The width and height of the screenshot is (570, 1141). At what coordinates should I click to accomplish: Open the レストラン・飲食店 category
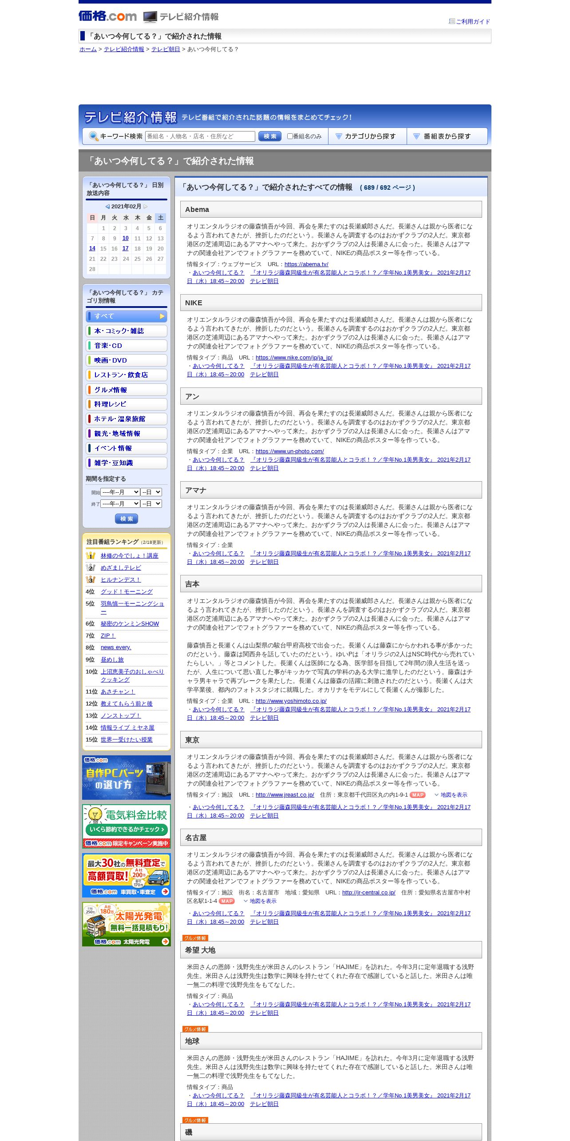pos(127,375)
